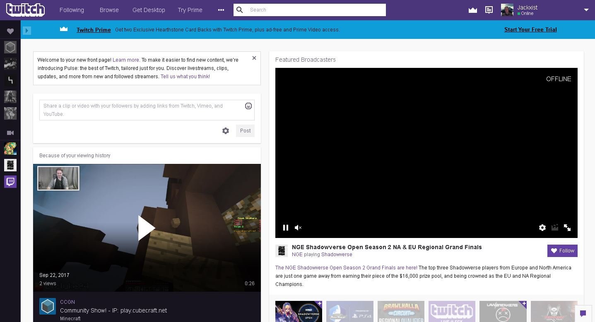Image resolution: width=595 pixels, height=322 pixels.
Task: Enter fullscreen on featured player
Action: pos(567,228)
